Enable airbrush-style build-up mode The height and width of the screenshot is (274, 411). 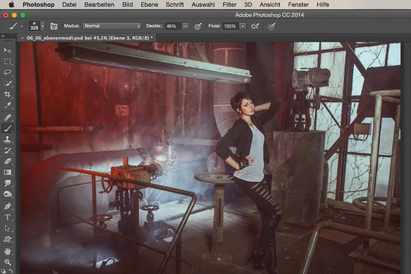[255, 26]
